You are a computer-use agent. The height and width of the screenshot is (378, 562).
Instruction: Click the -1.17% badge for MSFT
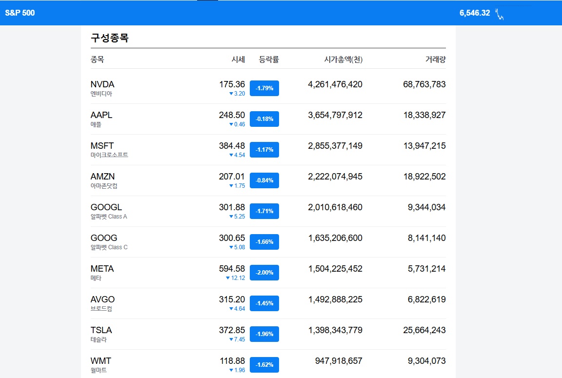click(264, 150)
